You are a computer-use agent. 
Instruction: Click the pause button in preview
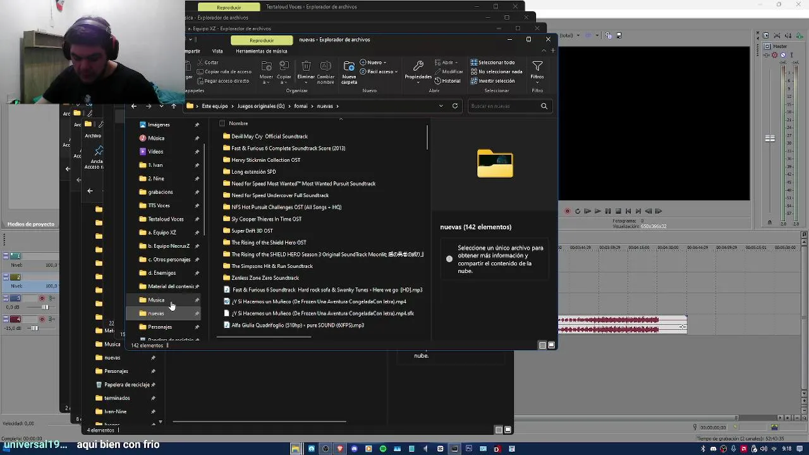(x=608, y=211)
